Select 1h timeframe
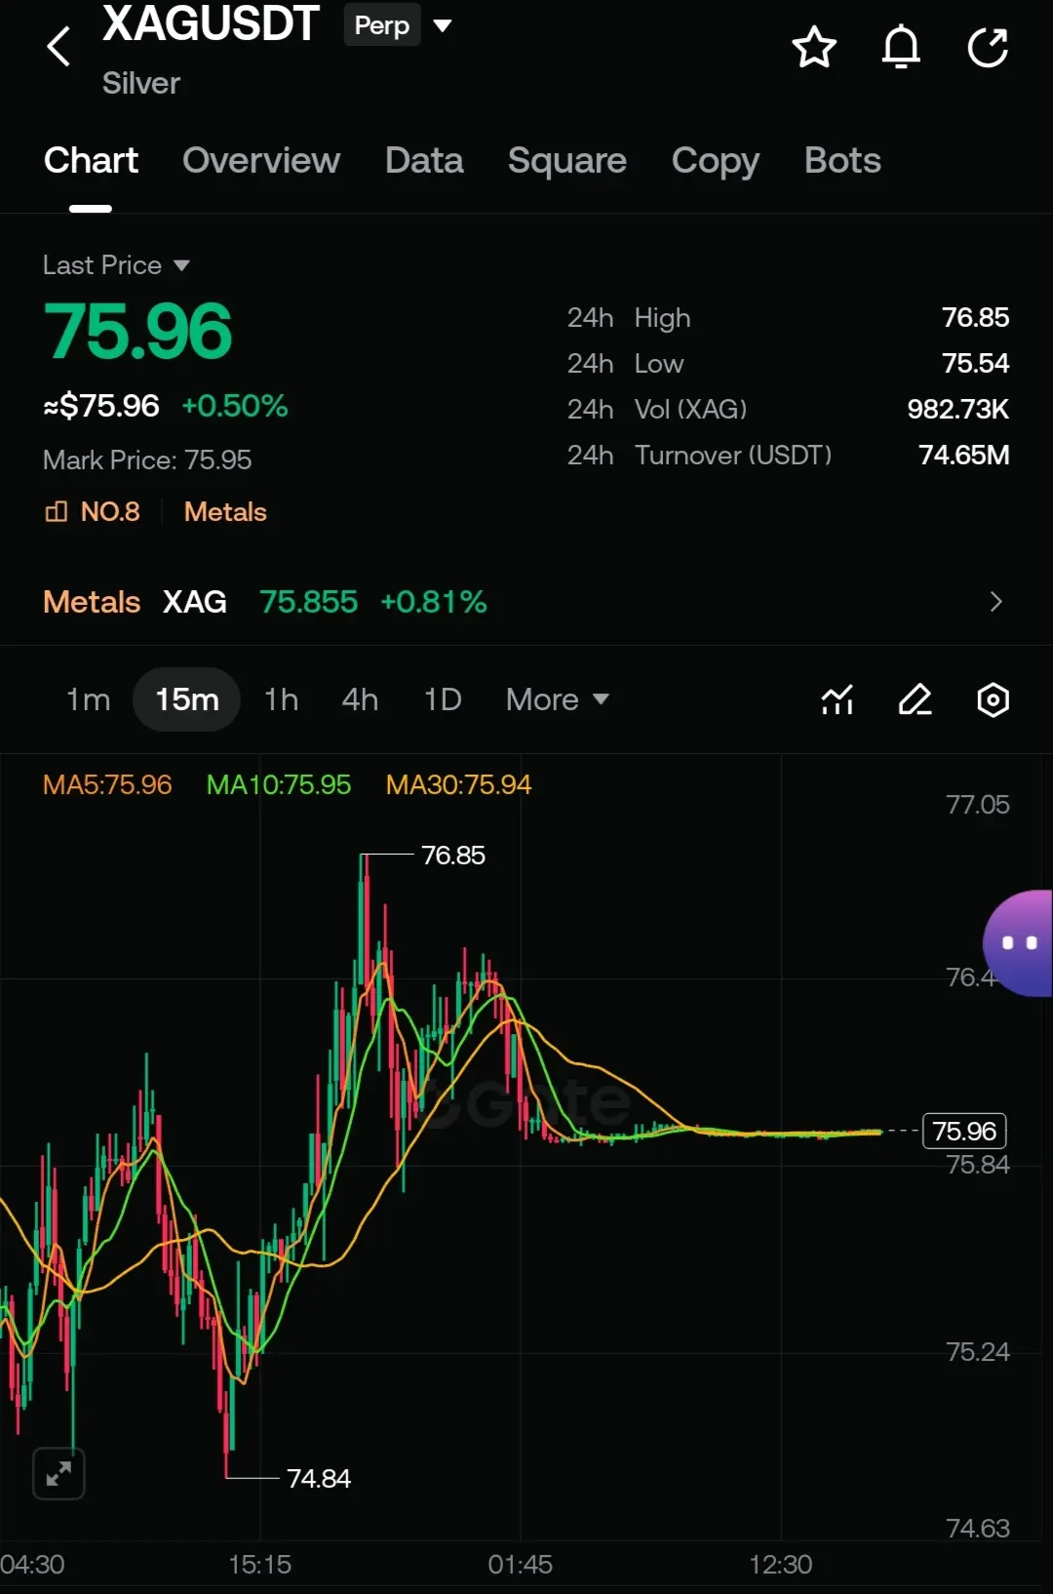This screenshot has height=1594, width=1053. (281, 699)
